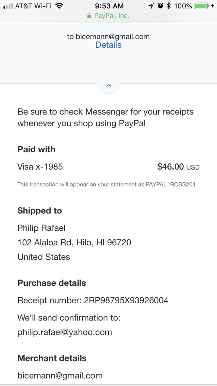Tap the PayPal, Inc. address bar title
217x386 pixels.
[x=112, y=16]
